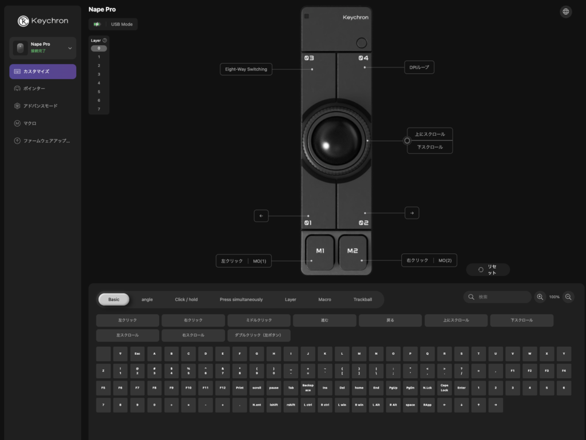Select the right arrow assignment for button 02
586x440 pixels.
(412, 213)
